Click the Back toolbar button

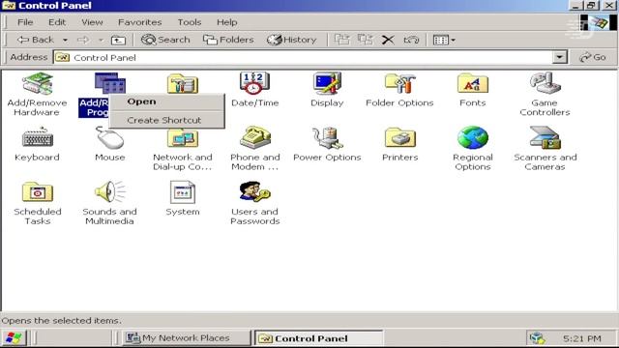(x=36, y=40)
